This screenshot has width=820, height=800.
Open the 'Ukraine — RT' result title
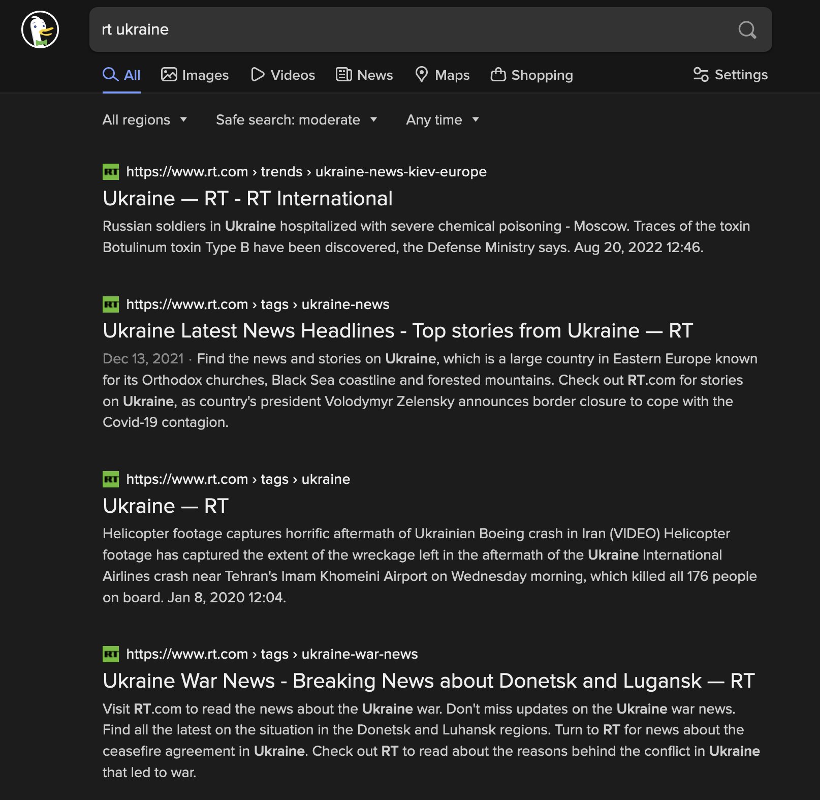click(x=166, y=506)
